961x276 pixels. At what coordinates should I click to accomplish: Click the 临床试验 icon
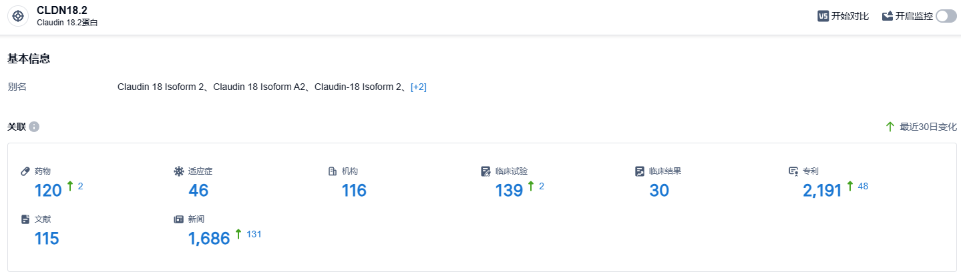click(486, 171)
